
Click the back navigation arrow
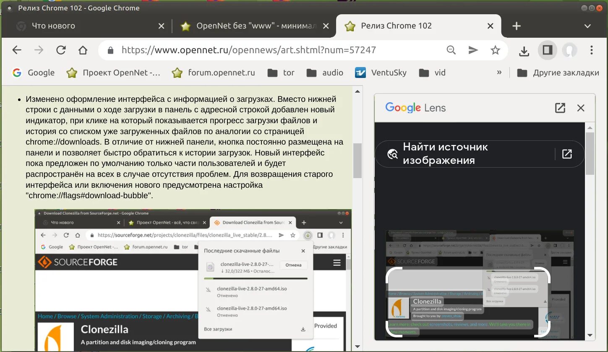17,50
